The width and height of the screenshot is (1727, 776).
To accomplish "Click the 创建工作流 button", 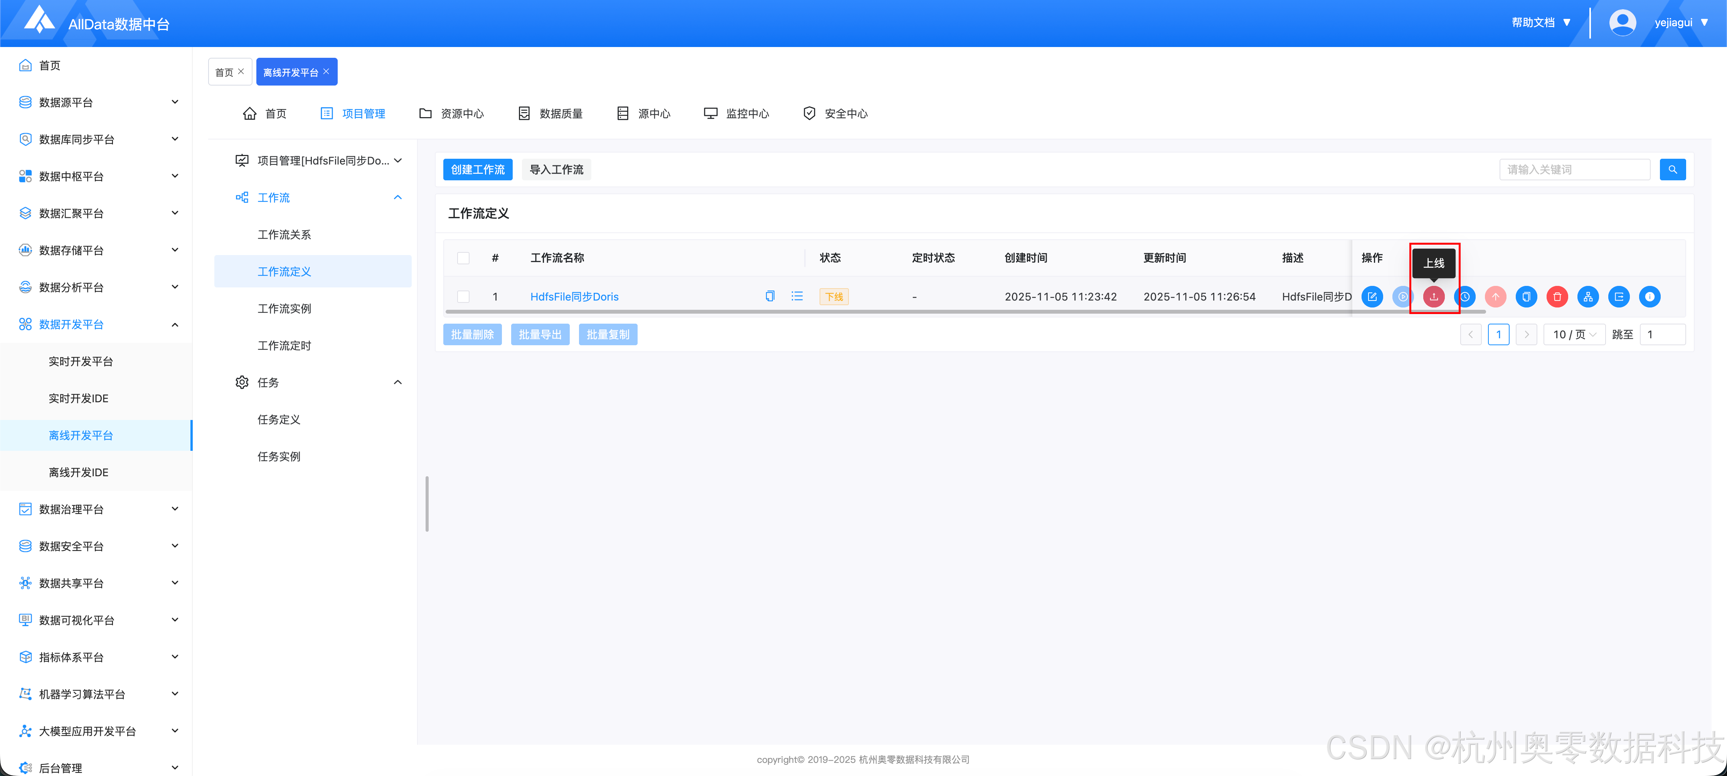I will 477,169.
